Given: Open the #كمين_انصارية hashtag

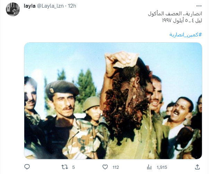Looking at the screenshot, I should (x=186, y=35).
